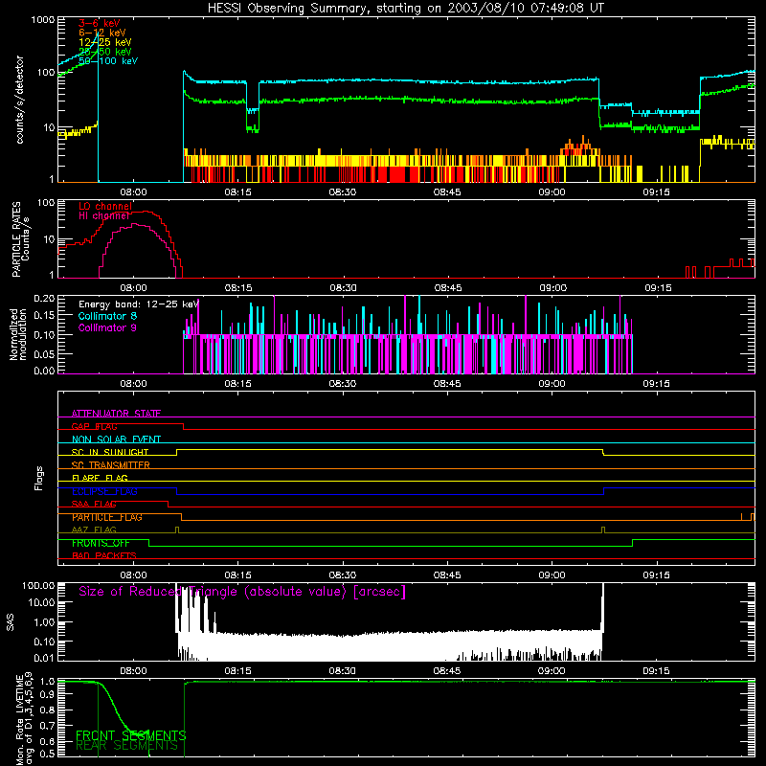Click the 'counts/s/detector' axis label
The image size is (766, 766).
click(19, 100)
